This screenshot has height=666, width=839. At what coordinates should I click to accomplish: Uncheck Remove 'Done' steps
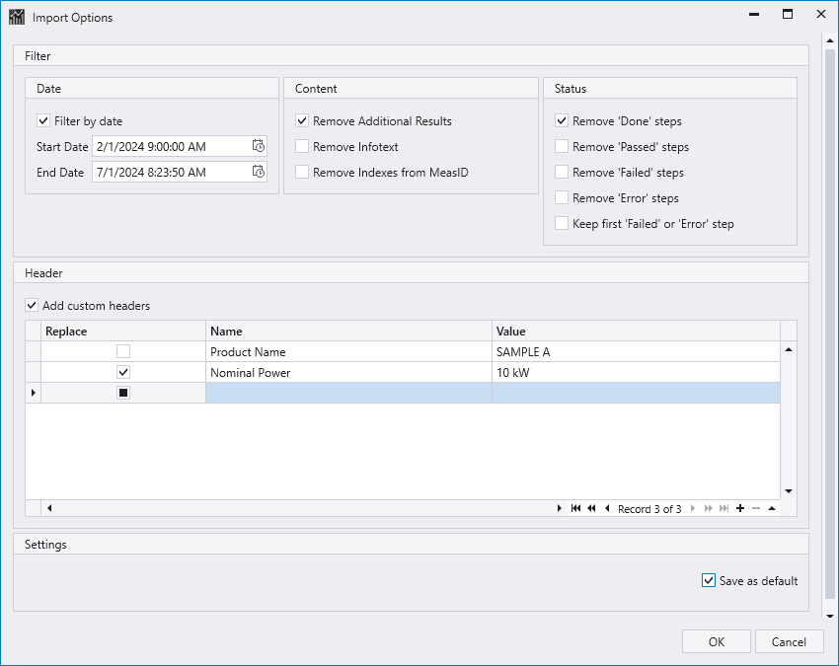click(562, 121)
